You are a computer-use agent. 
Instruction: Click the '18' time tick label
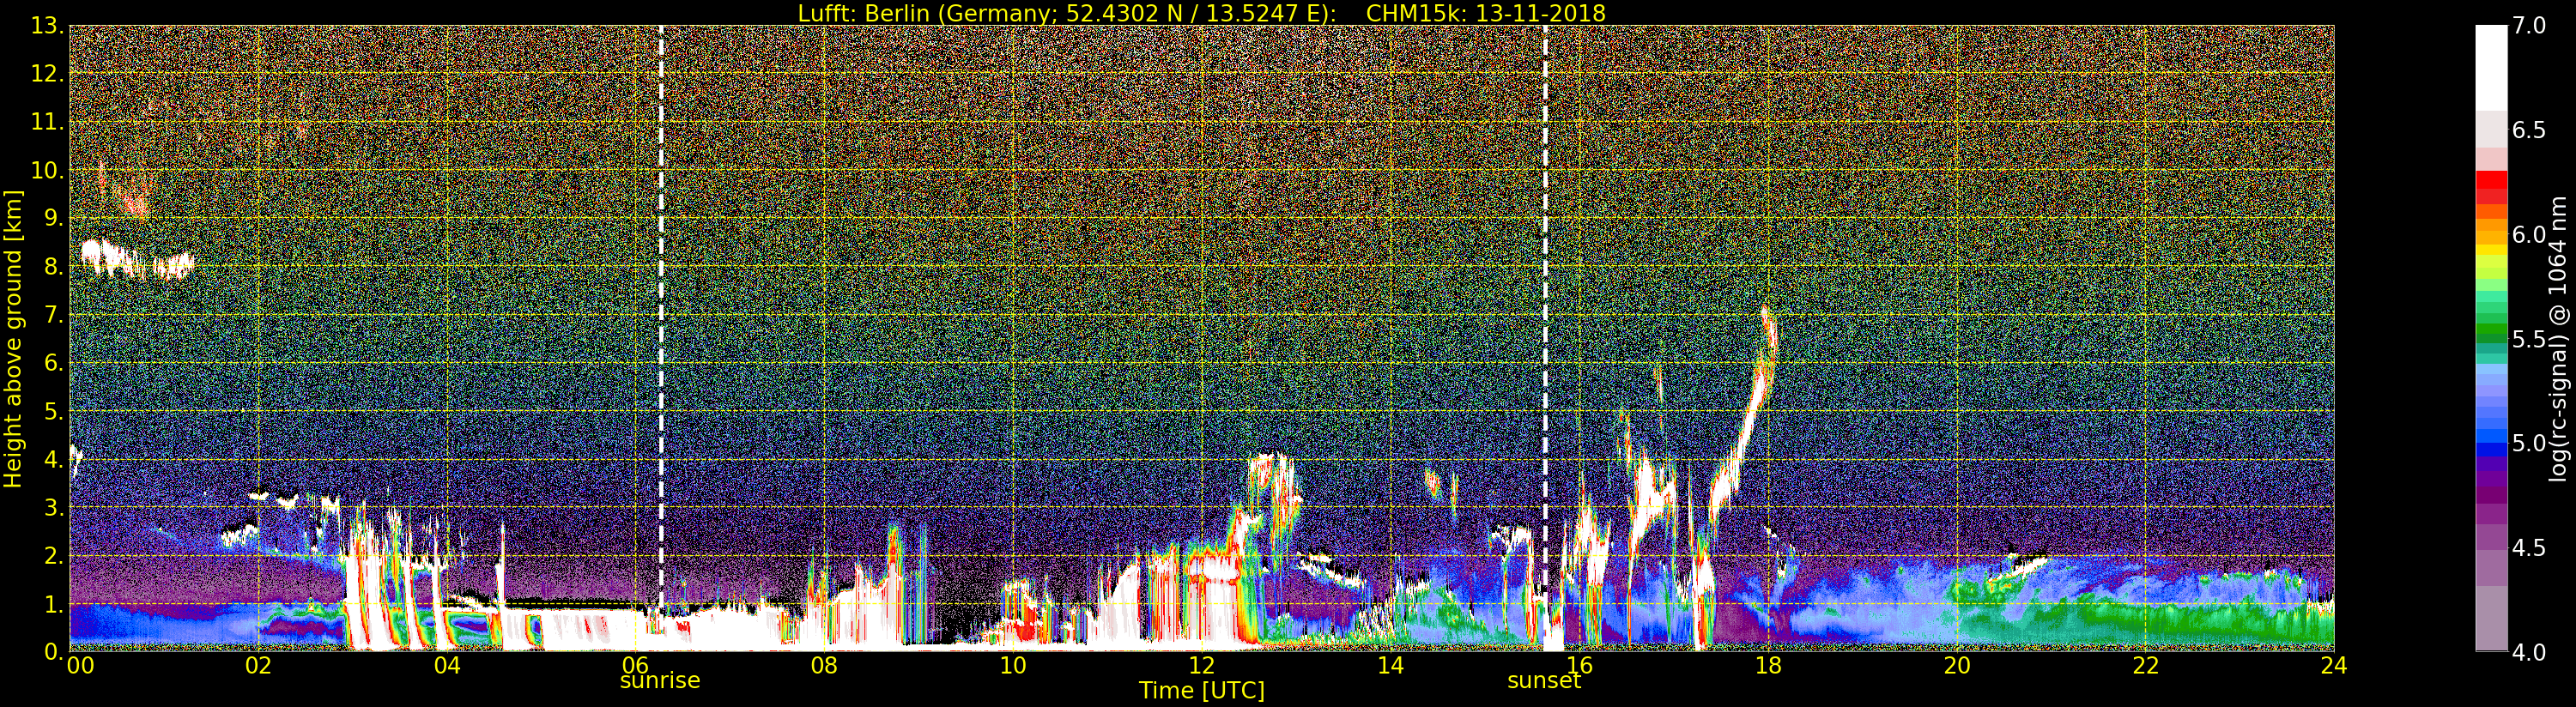coord(1768,665)
